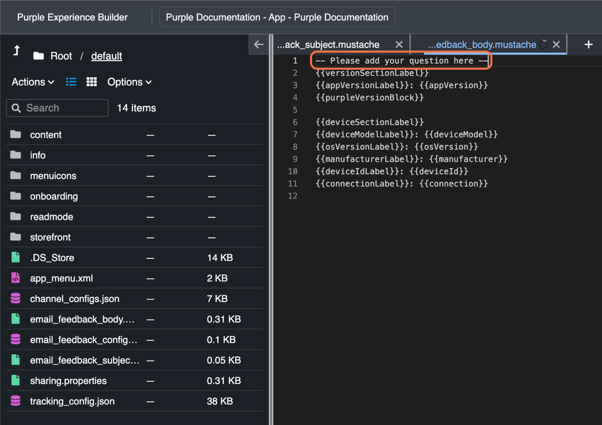Click the 14 KB size value
602x425 pixels.
pyautogui.click(x=220, y=257)
